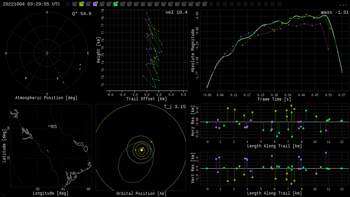This screenshot has width=350, height=197.
Task: Select the gray station 10 box
Action: (x=136, y=4)
